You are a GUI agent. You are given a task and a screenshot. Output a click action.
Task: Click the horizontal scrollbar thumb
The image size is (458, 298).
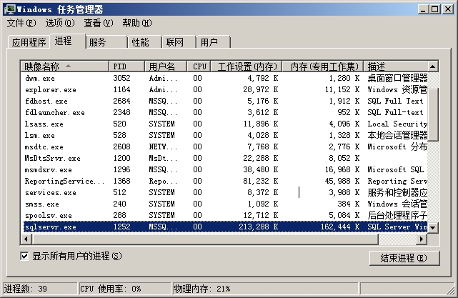click(x=205, y=239)
